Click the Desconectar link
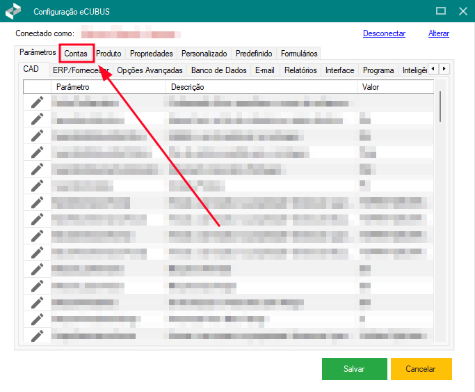This screenshot has width=475, height=392. coord(384,33)
